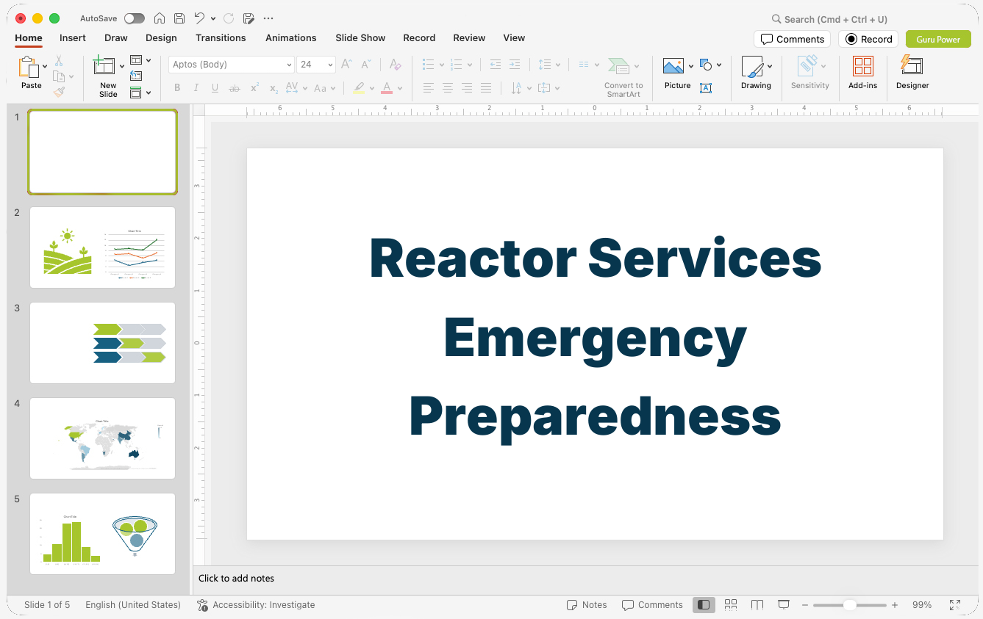
Task: Apply yellow text highlight color
Action: click(359, 88)
